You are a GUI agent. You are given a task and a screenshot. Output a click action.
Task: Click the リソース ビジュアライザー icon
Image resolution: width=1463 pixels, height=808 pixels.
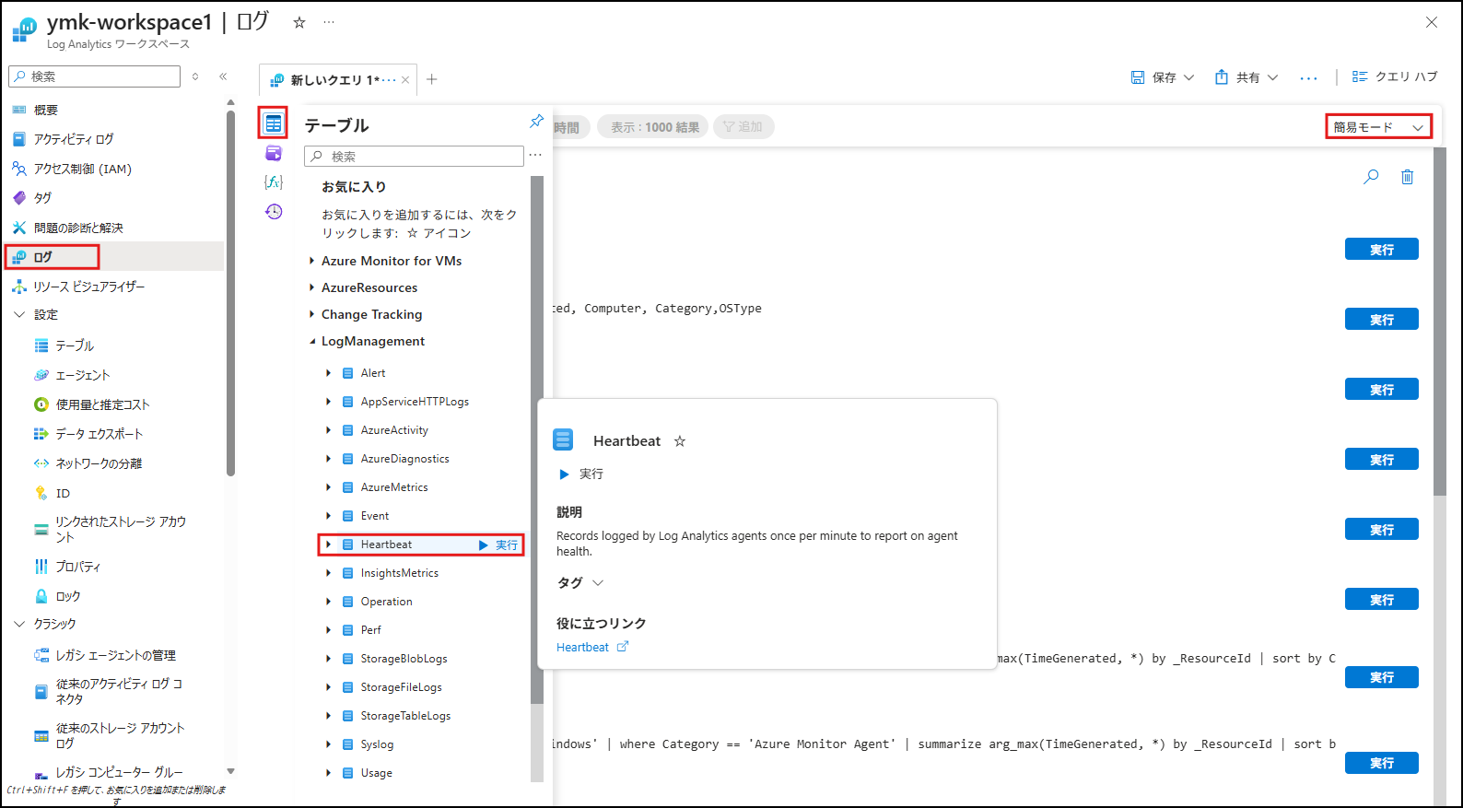tap(19, 287)
